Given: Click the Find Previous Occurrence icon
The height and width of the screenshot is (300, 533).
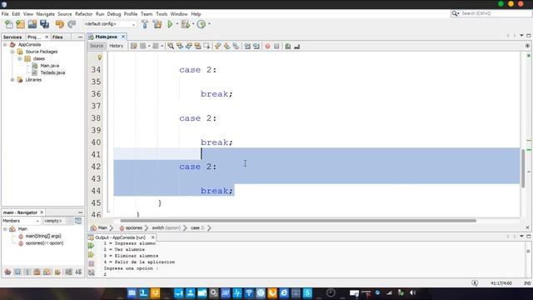Looking at the screenshot, I should [180, 46].
